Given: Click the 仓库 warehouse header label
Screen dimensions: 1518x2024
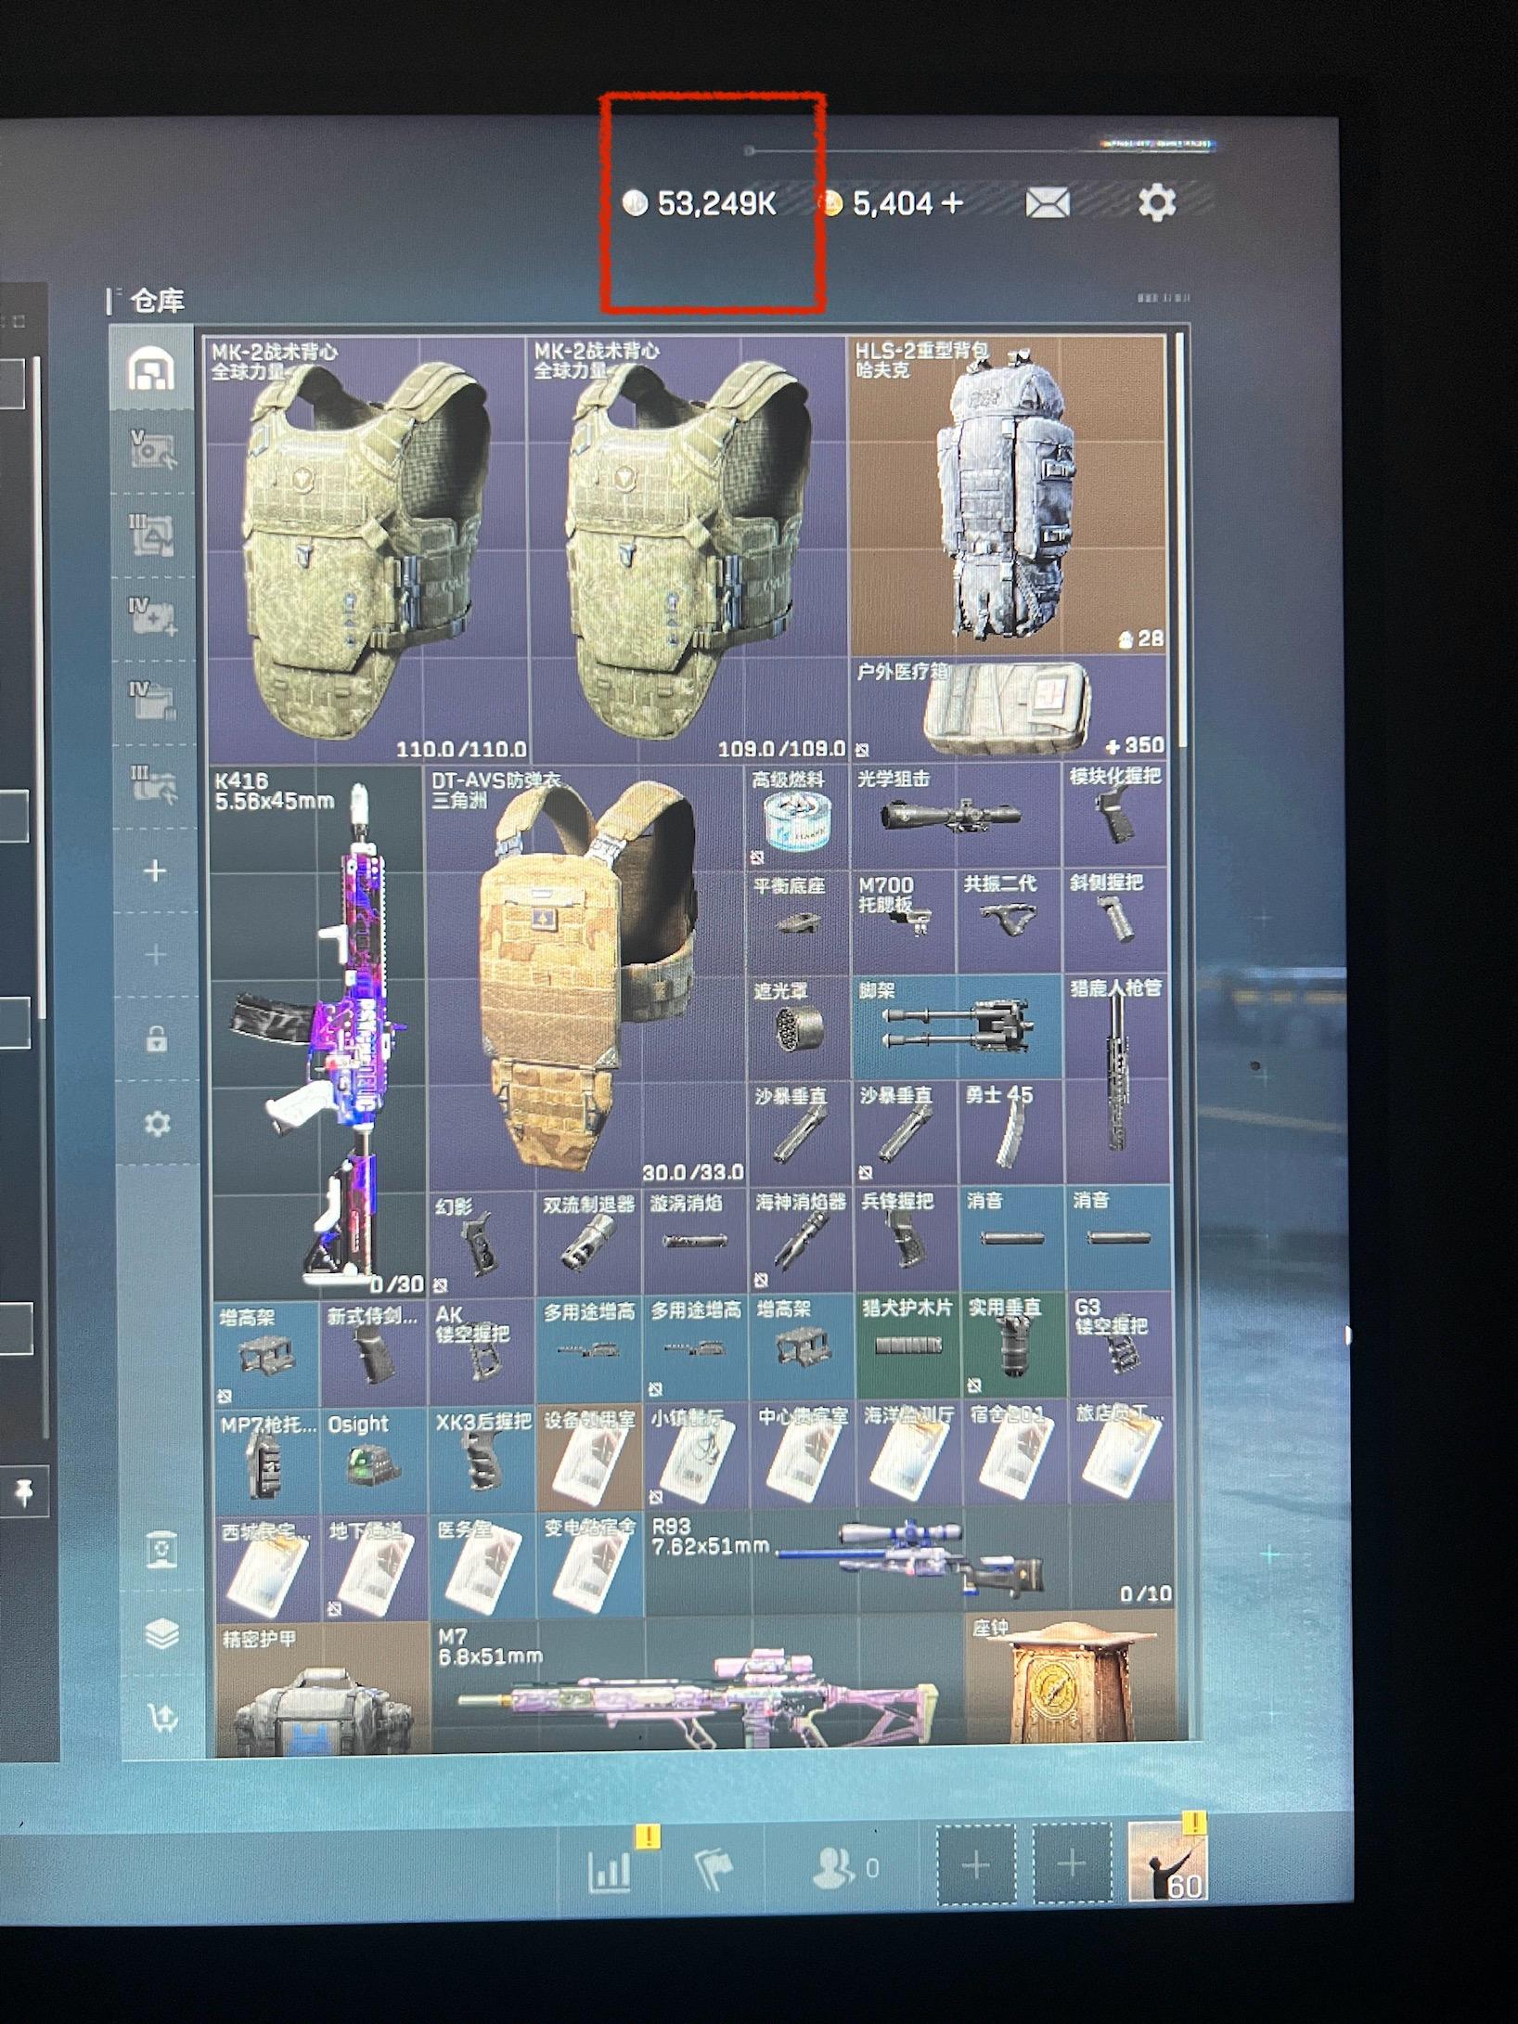Looking at the screenshot, I should pyautogui.click(x=157, y=301).
